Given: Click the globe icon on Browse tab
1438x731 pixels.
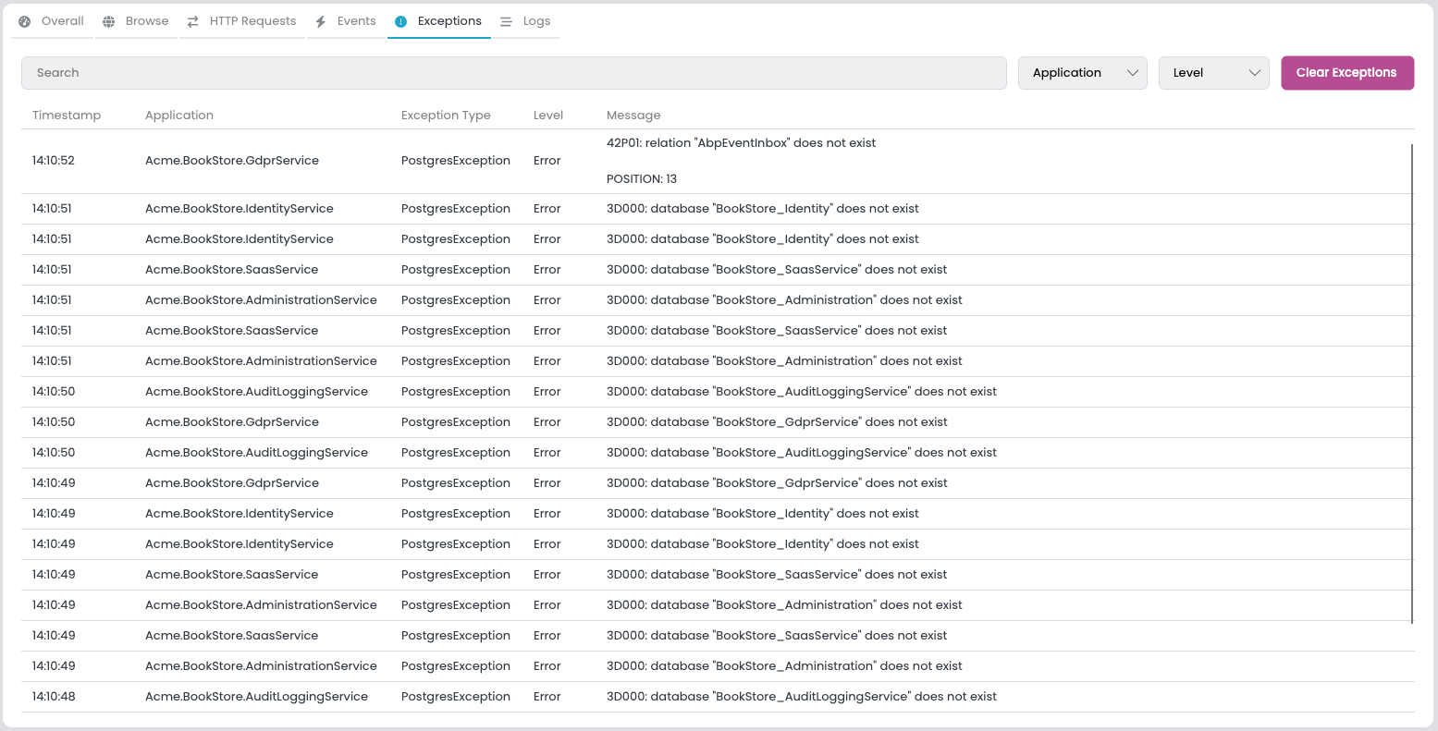Looking at the screenshot, I should pyautogui.click(x=108, y=20).
